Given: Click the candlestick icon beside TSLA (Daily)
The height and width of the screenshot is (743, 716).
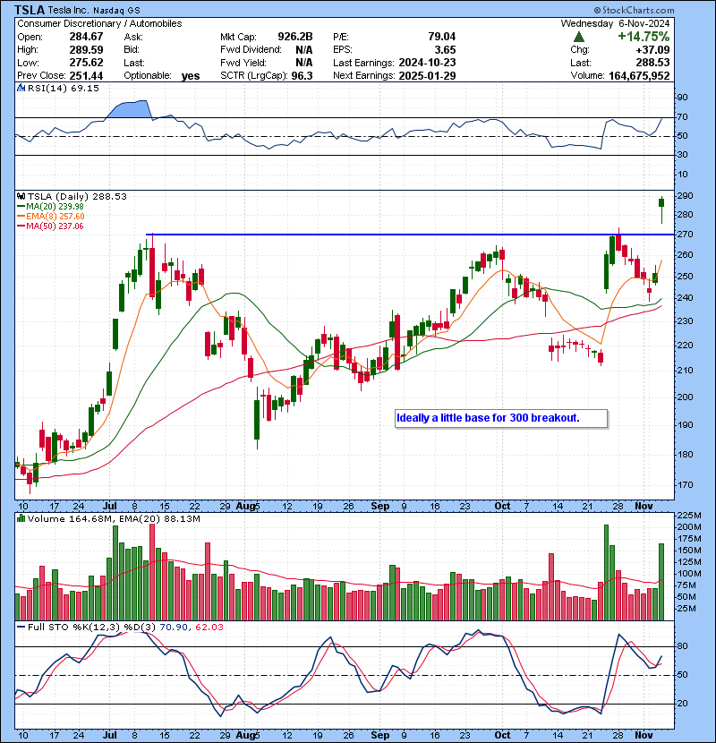Looking at the screenshot, I should (21, 196).
